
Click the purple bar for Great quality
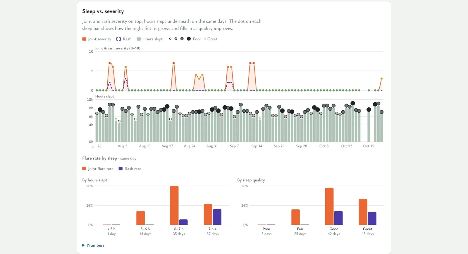pyautogui.click(x=372, y=218)
